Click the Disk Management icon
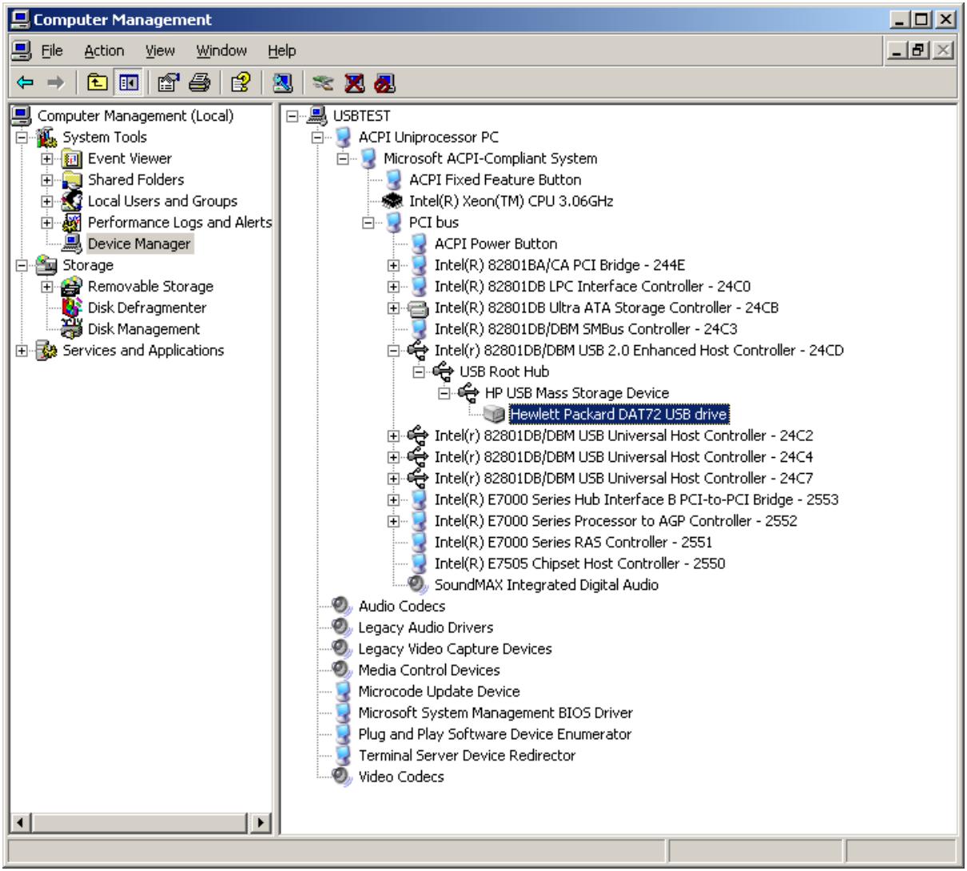 pyautogui.click(x=72, y=328)
